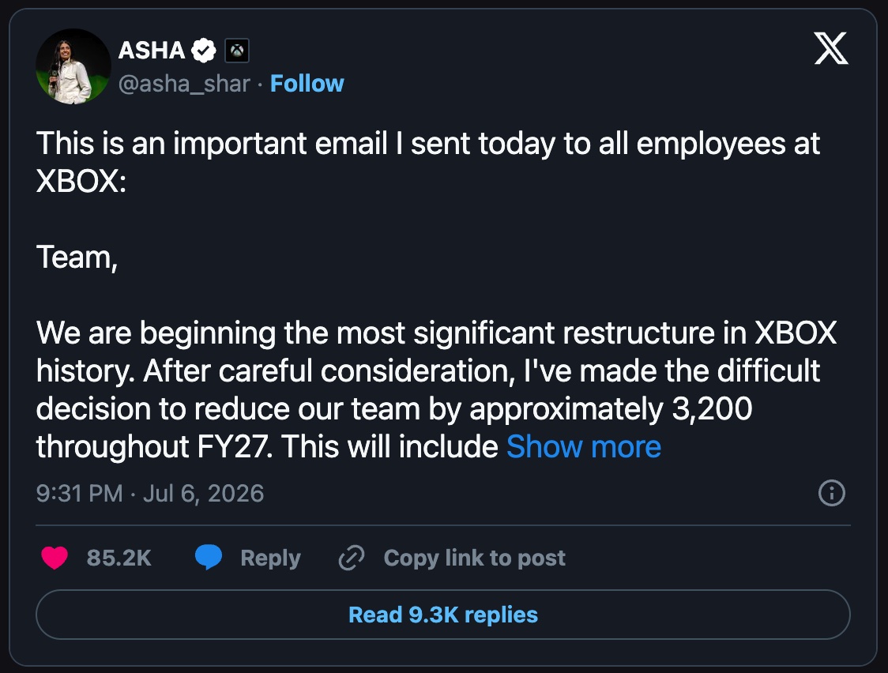Expand the post with Show more
Image resolution: width=888 pixels, height=673 pixels.
point(583,446)
